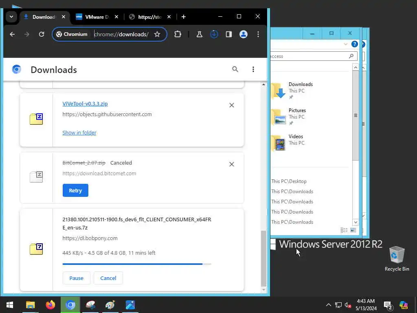Click the File Explorer search magnifier

click(351, 56)
